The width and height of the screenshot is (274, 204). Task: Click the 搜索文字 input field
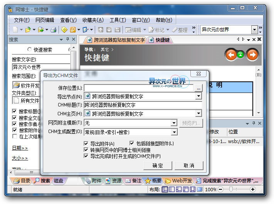(x=41, y=67)
